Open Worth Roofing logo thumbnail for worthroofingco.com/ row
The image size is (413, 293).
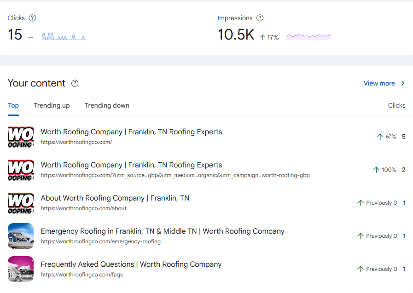coord(21,137)
